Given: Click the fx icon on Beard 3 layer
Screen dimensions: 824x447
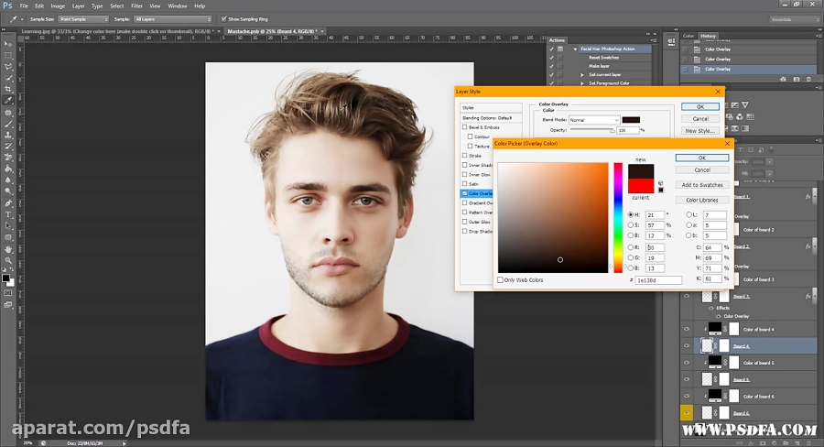Looking at the screenshot, I should pos(808,296).
